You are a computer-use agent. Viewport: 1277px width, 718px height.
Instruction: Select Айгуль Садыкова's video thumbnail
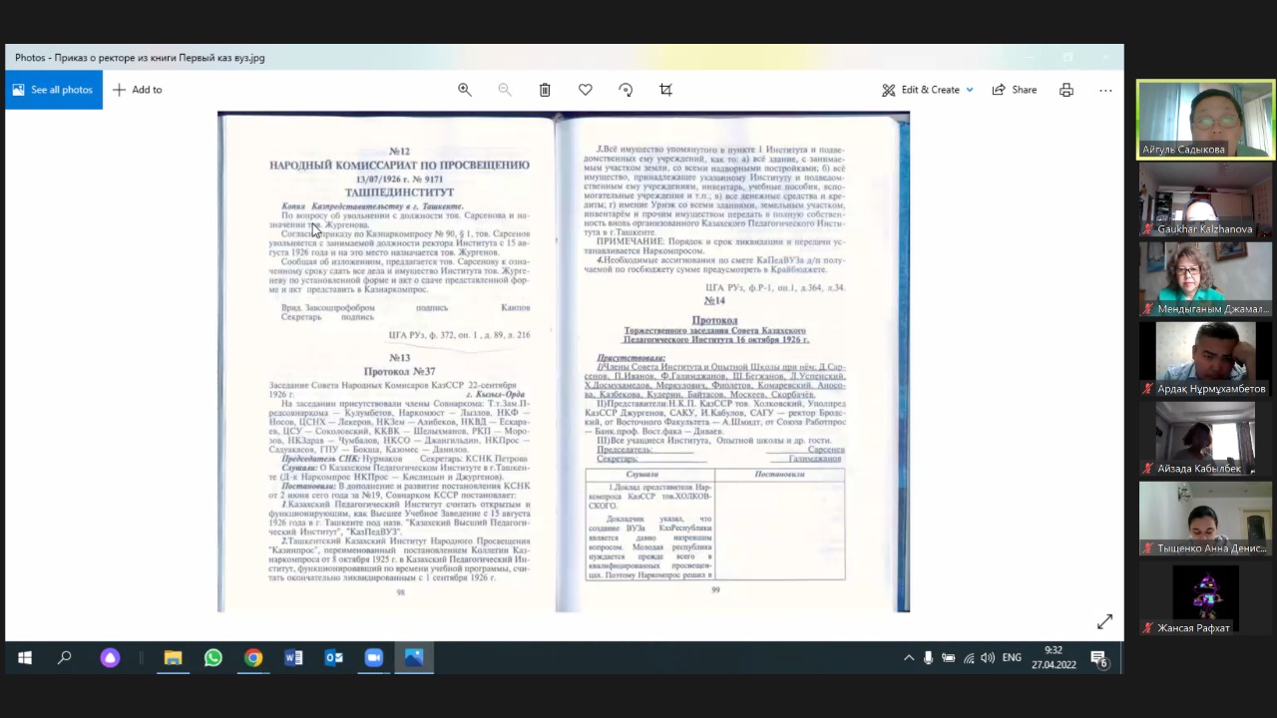pyautogui.click(x=1206, y=120)
